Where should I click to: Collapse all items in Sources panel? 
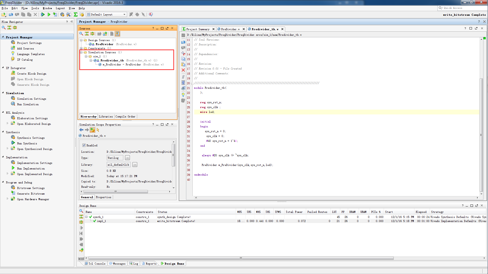click(x=87, y=34)
